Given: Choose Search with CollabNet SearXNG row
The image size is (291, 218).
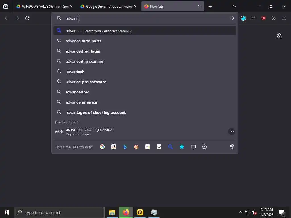Looking at the screenshot, I should [145, 31].
